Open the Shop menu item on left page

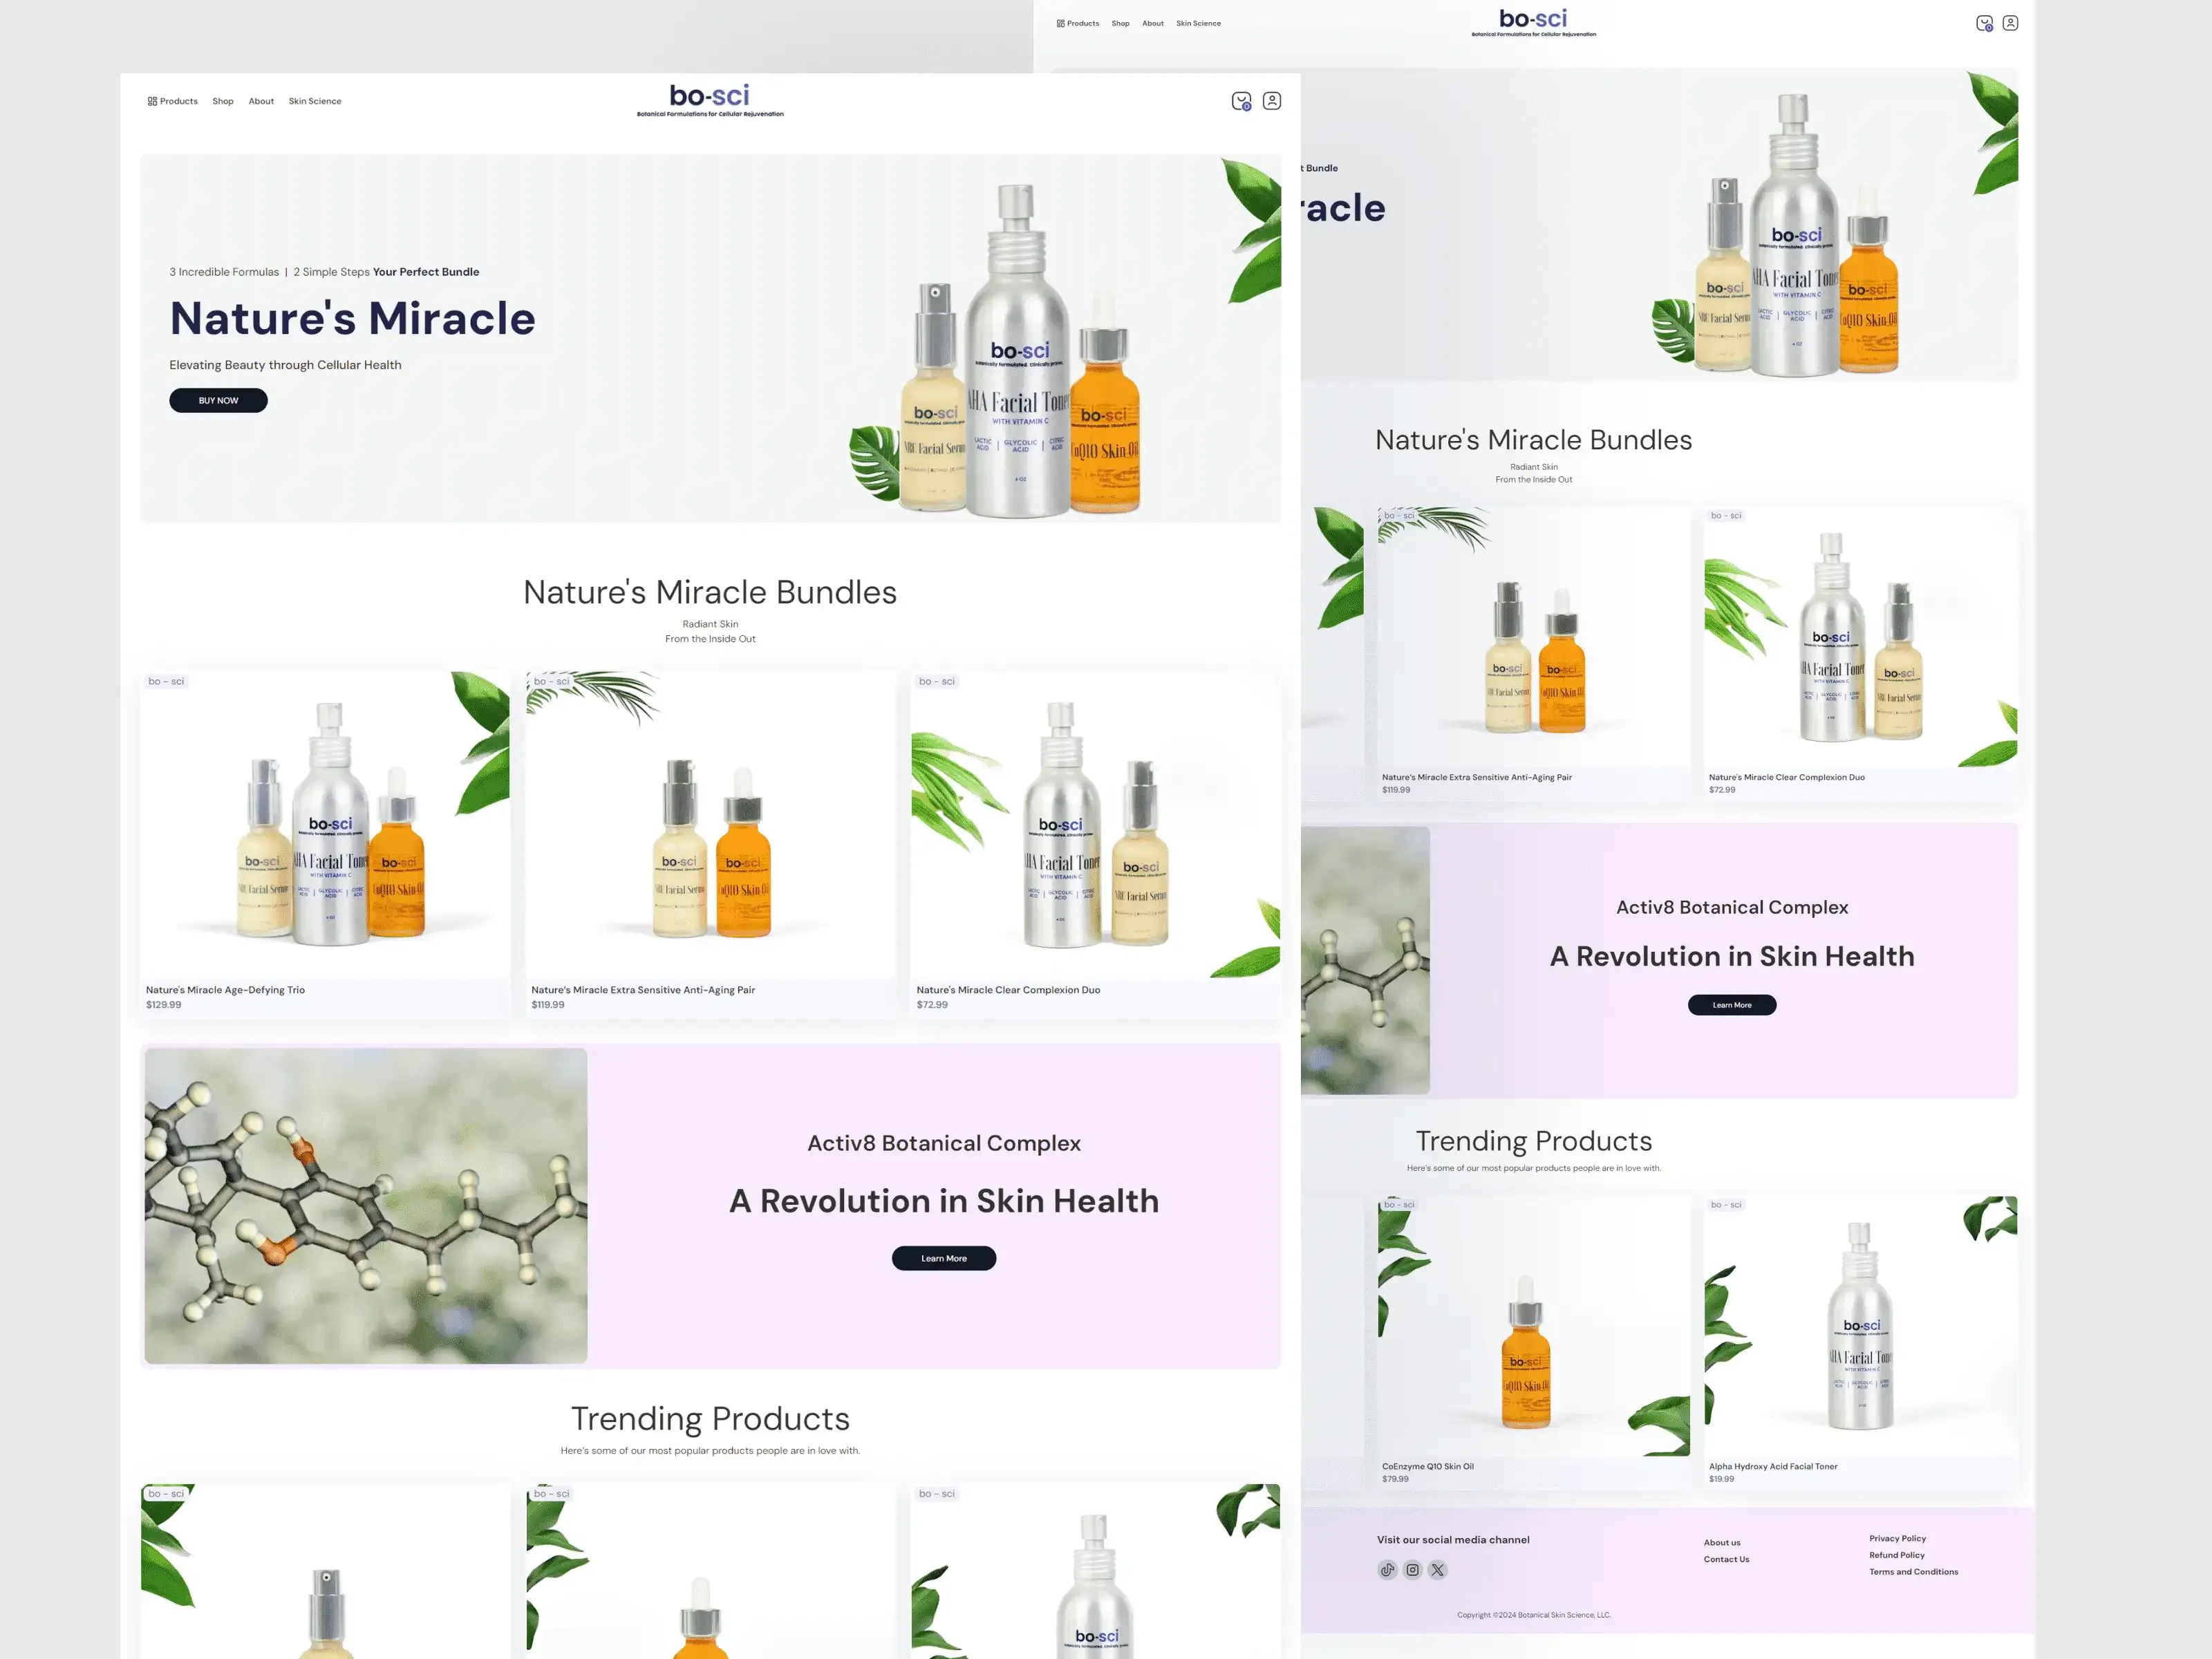click(x=223, y=101)
